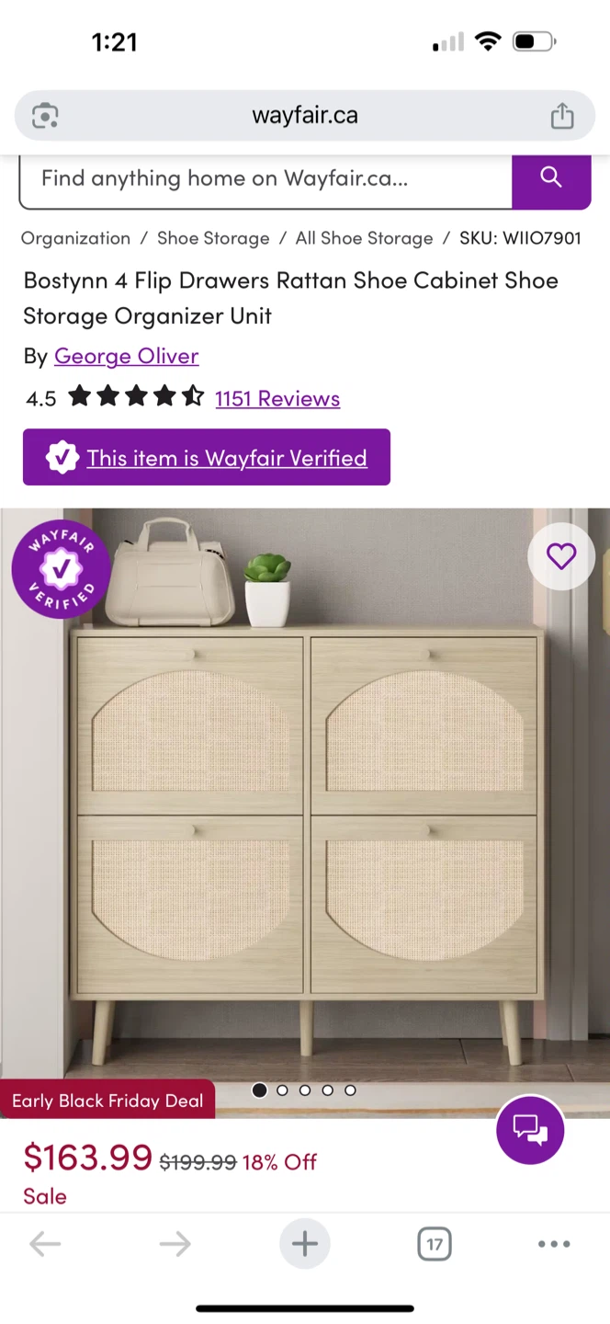Open the browser three-dot more menu
This screenshot has height=1324, width=610.
click(554, 1244)
